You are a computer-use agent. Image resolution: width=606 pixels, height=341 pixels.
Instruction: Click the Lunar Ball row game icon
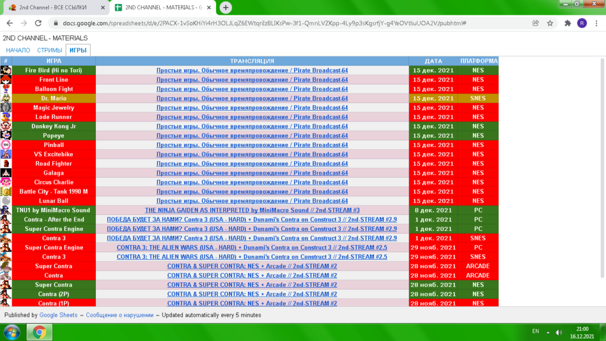[x=6, y=201]
